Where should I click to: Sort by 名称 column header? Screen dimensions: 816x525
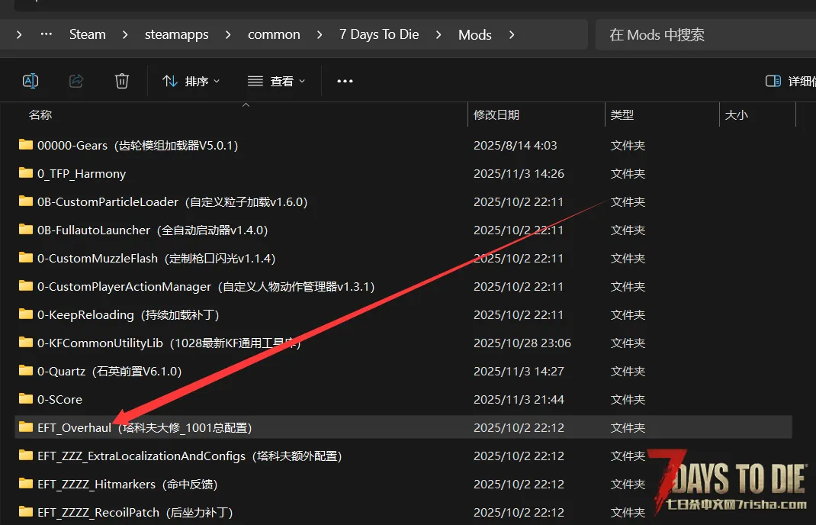(x=40, y=114)
